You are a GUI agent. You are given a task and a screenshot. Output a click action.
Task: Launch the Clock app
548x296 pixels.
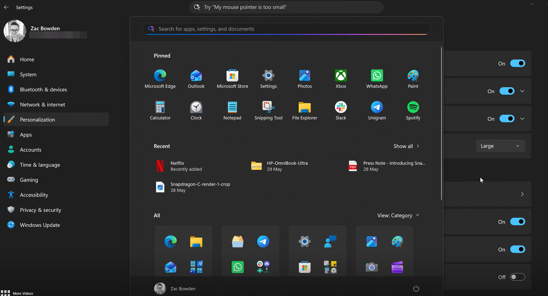pos(196,111)
